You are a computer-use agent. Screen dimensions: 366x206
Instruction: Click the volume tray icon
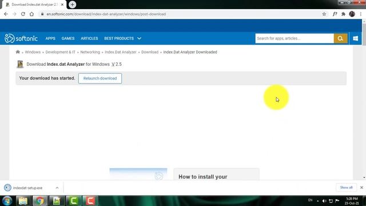point(324,201)
